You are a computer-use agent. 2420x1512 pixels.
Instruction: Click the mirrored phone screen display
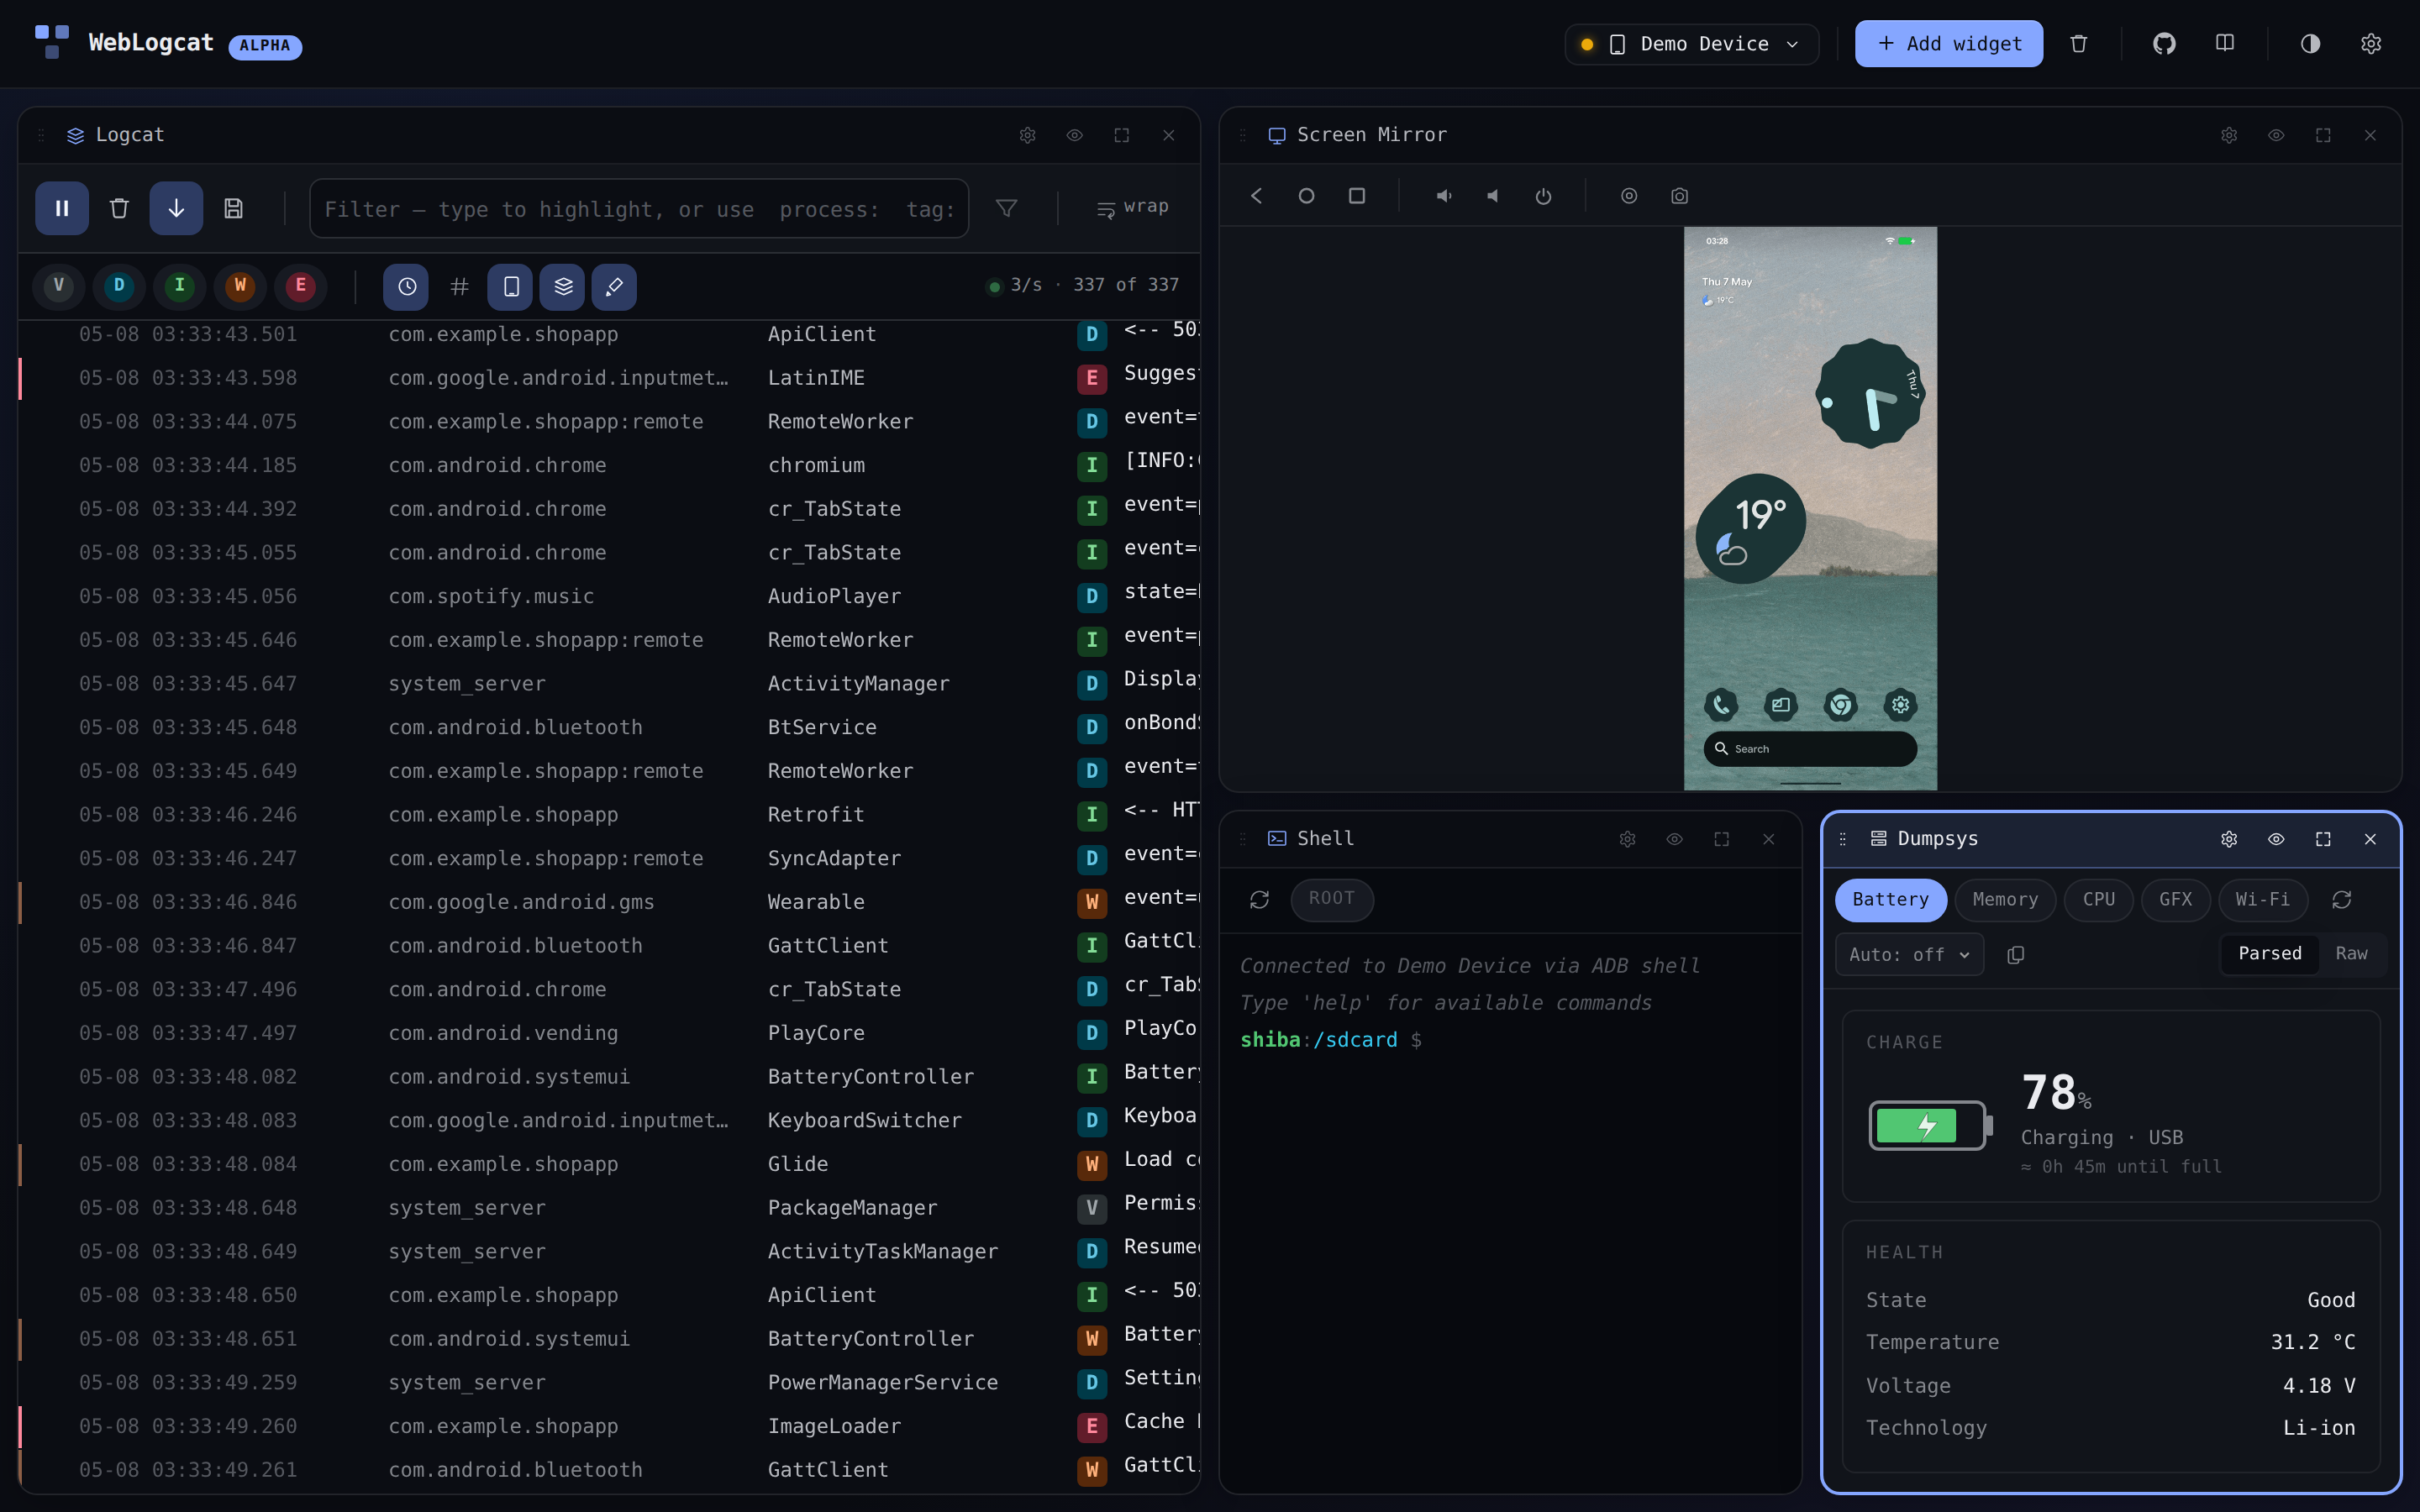pos(1810,508)
